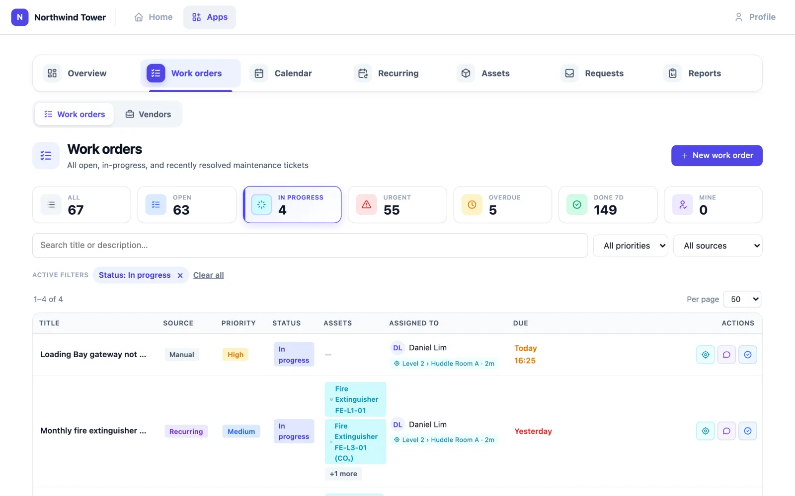
Task: Click the "Clear all" filters link
Action: [x=209, y=275]
